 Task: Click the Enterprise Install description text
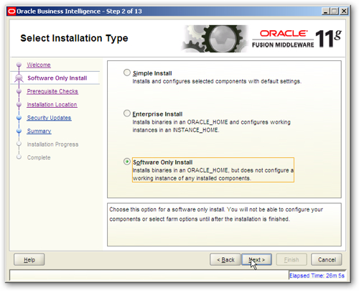click(212, 126)
